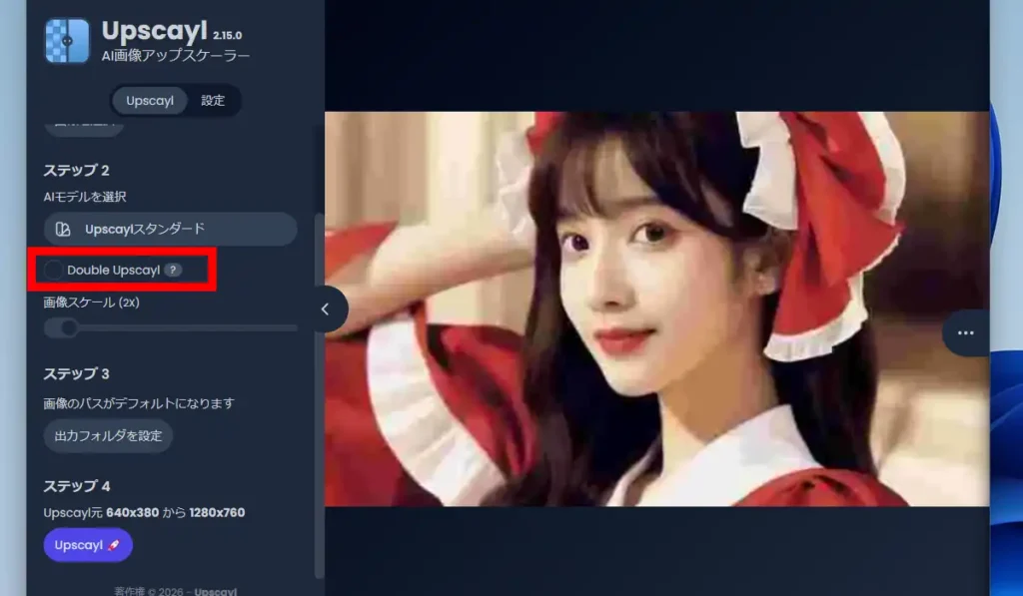Click the Upscayl app logo icon
Viewport: 1023px width, 596px height.
pyautogui.click(x=67, y=41)
